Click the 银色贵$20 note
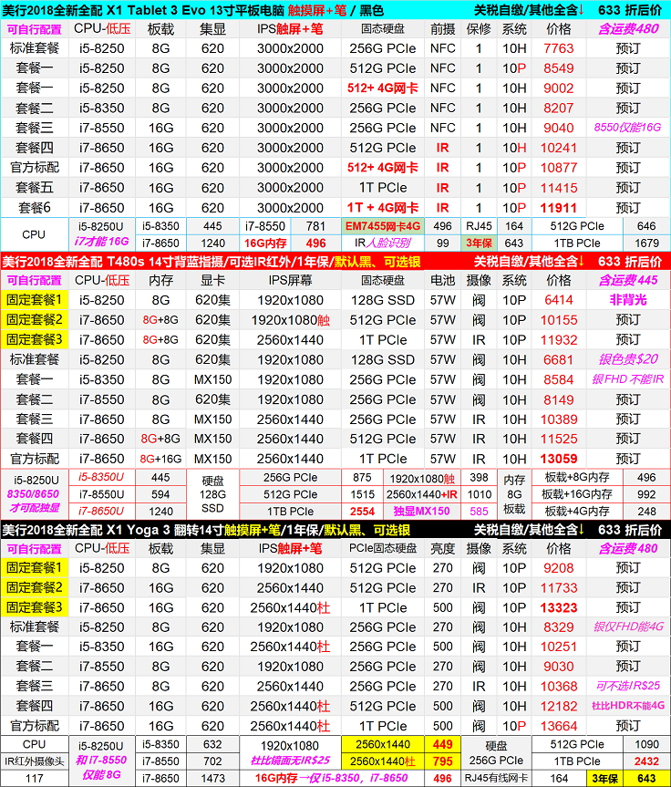671x787 pixels. 628,359
